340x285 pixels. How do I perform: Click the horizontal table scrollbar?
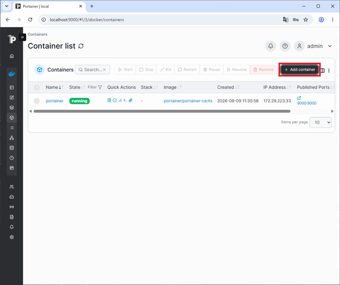click(162, 111)
